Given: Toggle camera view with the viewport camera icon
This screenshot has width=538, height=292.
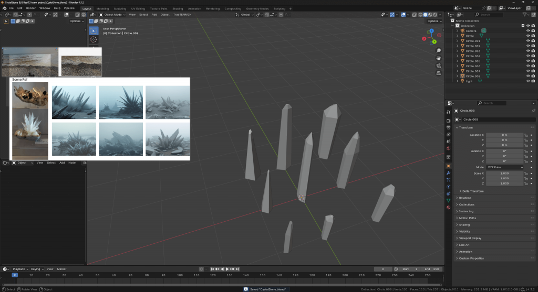Looking at the screenshot, I should pos(438,66).
